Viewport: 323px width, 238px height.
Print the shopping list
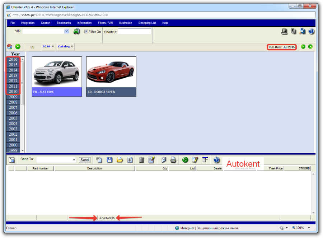pos(173,160)
